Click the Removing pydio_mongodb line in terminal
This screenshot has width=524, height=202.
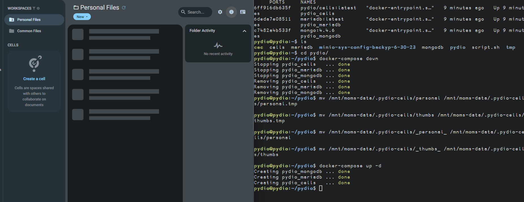302,93
